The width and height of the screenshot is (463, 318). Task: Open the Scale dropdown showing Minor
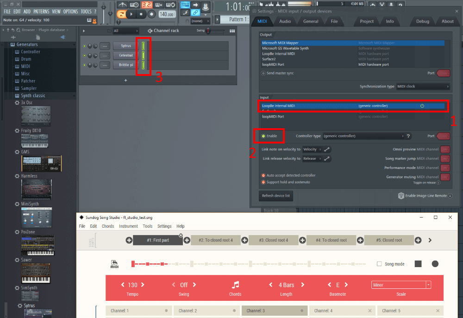click(401, 285)
